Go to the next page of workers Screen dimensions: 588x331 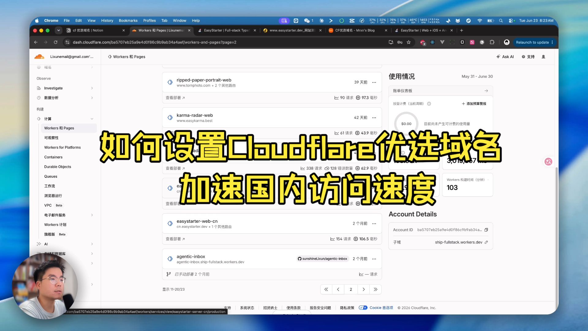pos(363,289)
